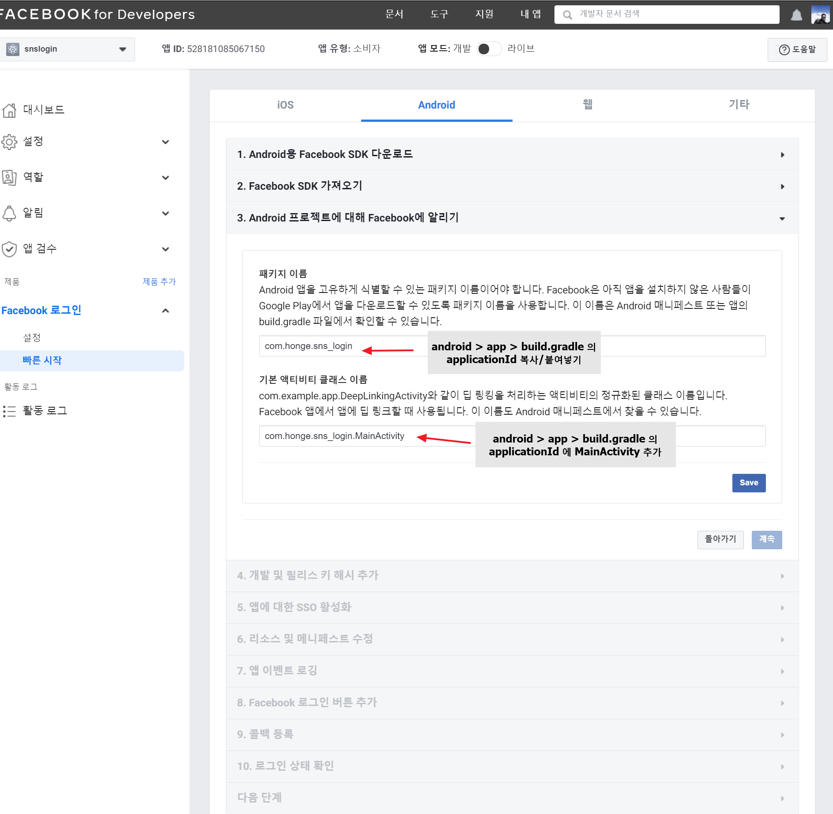Expand the 다음 단계 section
This screenshot has height=814, width=833.
coord(512,798)
